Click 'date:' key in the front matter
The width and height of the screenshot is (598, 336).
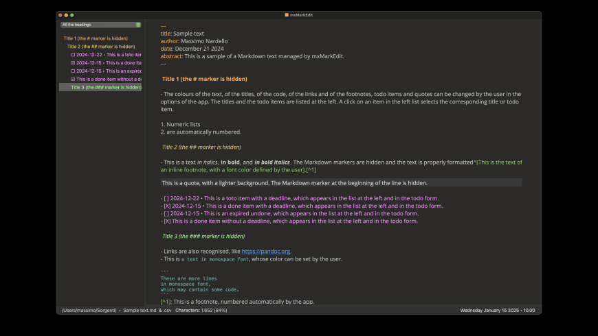pyautogui.click(x=167, y=49)
